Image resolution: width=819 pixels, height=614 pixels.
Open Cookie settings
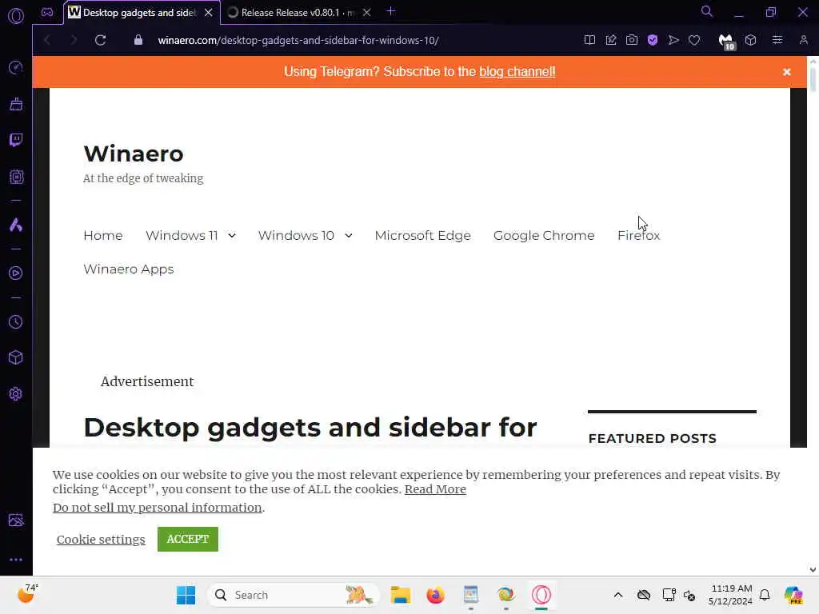[101, 540]
